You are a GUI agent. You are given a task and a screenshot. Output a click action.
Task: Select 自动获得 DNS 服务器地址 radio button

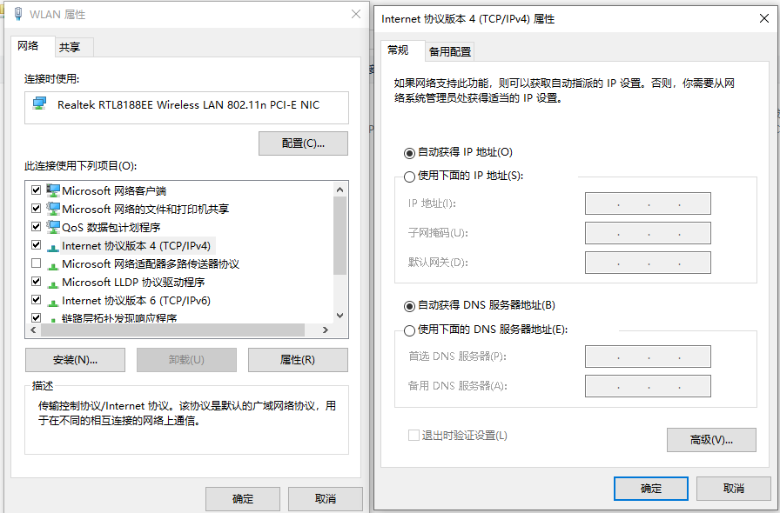coord(409,306)
